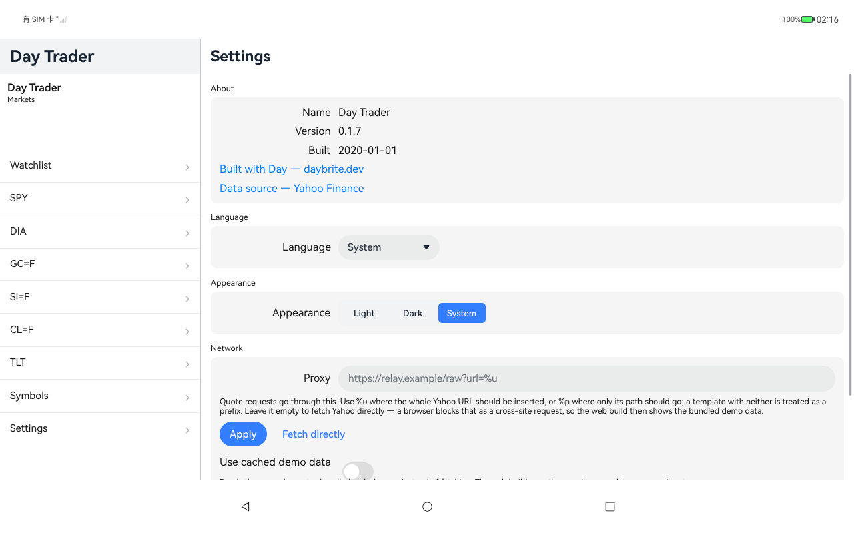Open the Language System dropdown
Screen dimensions: 854x533
click(388, 247)
